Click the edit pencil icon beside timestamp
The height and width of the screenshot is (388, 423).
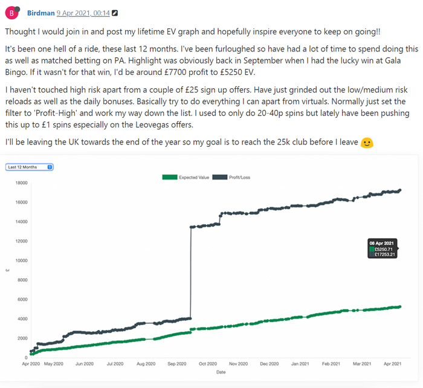[x=115, y=13]
